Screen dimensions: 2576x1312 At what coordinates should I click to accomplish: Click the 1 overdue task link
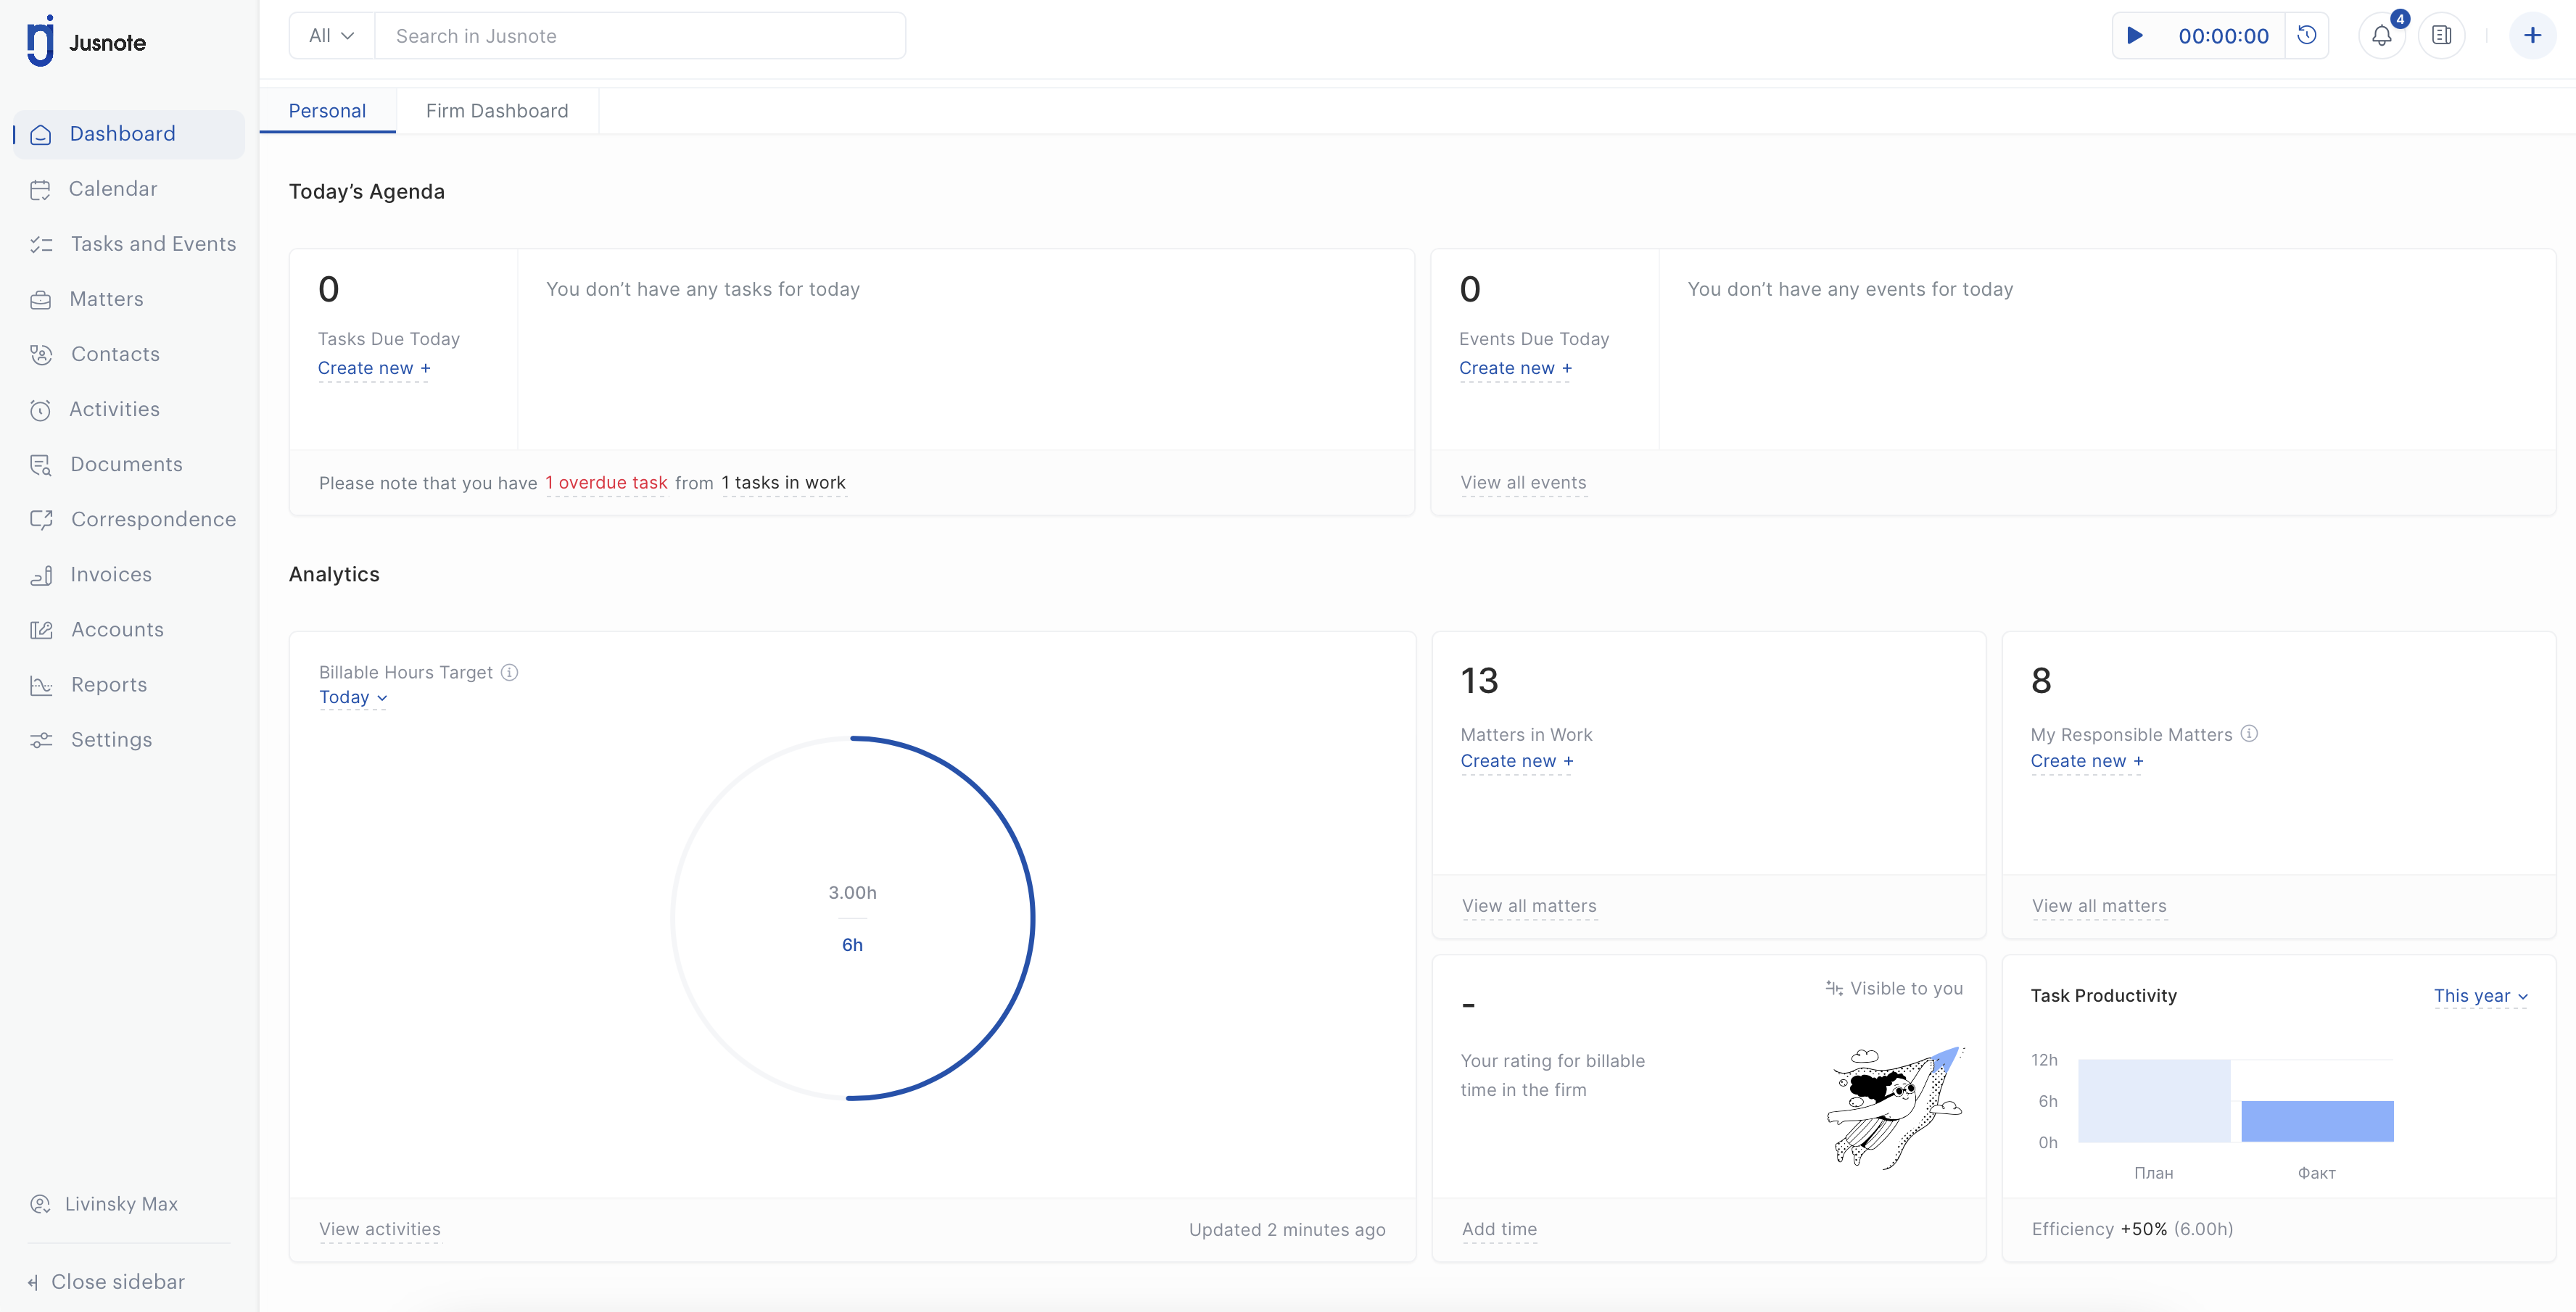click(x=606, y=483)
